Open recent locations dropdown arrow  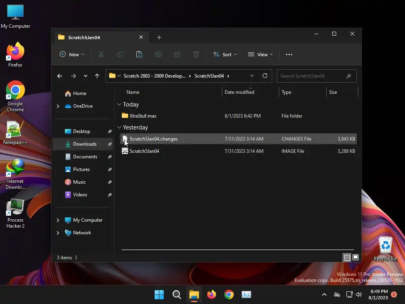(85, 76)
